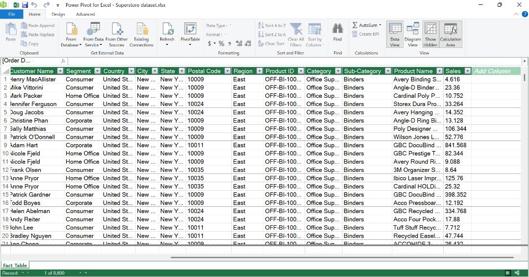Screen dimensions: 529x277
Task: Select the Home ribbon tab
Action: tap(34, 14)
